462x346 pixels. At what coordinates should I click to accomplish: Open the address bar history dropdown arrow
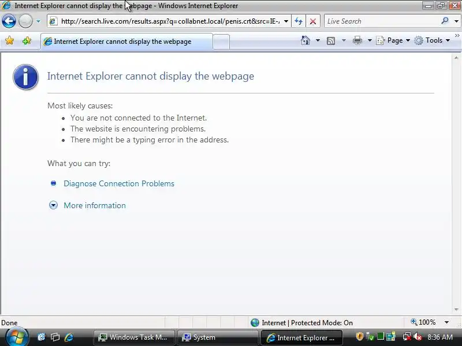(x=286, y=21)
